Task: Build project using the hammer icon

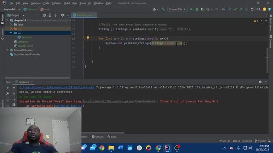Action: click(x=163, y=9)
